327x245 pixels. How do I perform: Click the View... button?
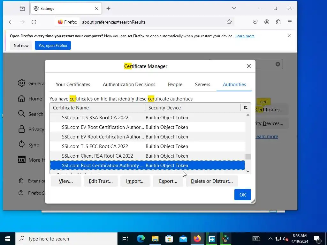(66, 181)
